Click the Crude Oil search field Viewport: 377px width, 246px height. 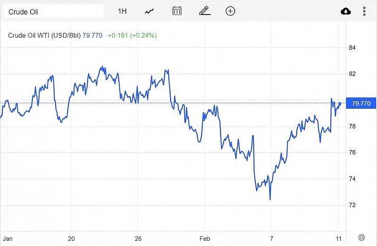(54, 11)
